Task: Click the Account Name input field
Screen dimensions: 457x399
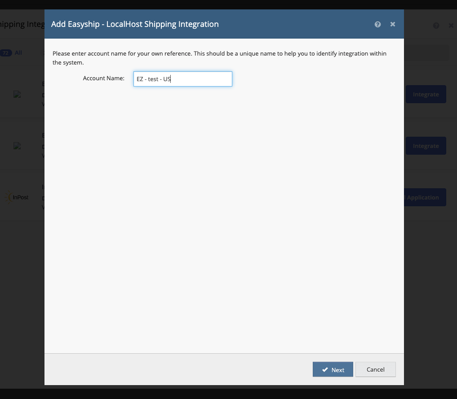Action: coord(183,79)
